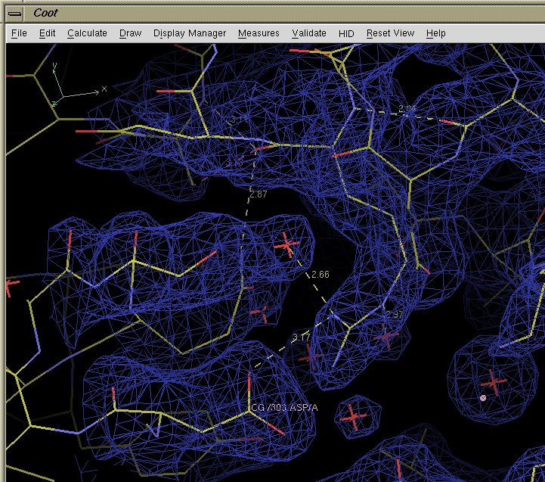Viewport: 545px width, 482px height.
Task: Open the Display Manager menu item
Action: [190, 33]
